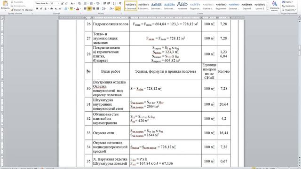This screenshot has height=169, width=301.
Task: Click the Align Right icon
Action: (94, 8)
